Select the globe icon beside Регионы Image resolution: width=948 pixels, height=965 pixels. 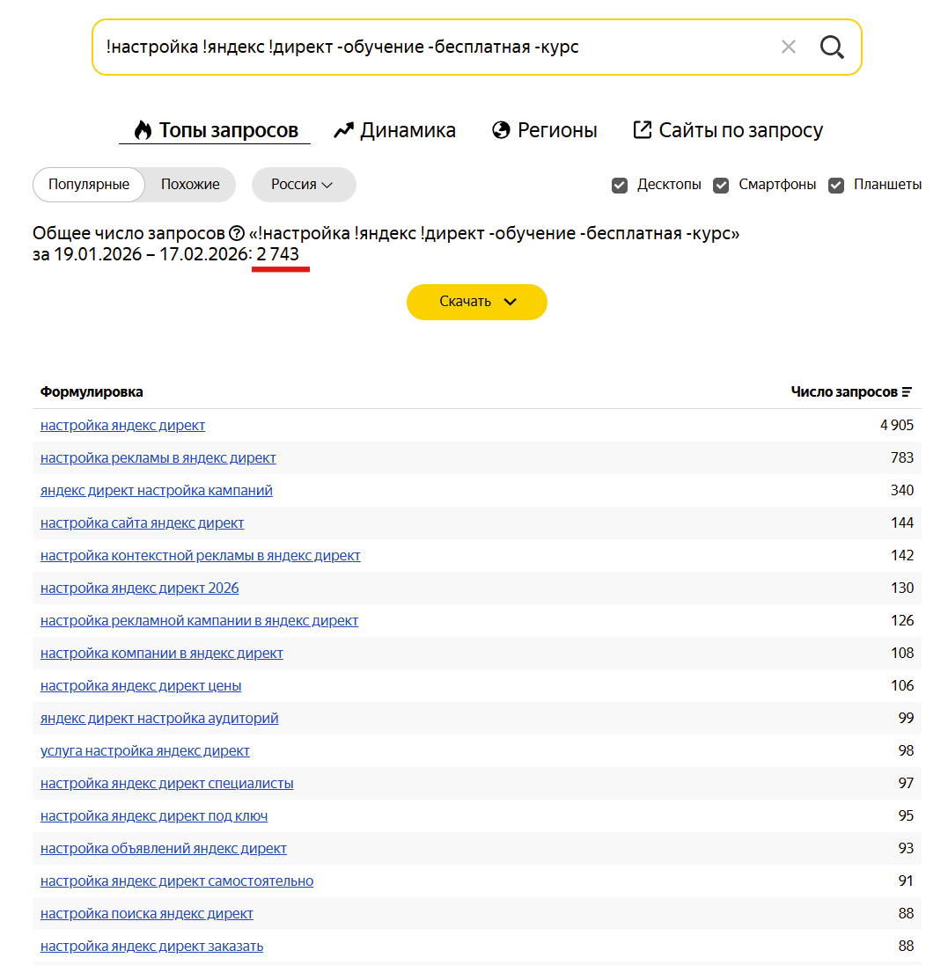500,128
